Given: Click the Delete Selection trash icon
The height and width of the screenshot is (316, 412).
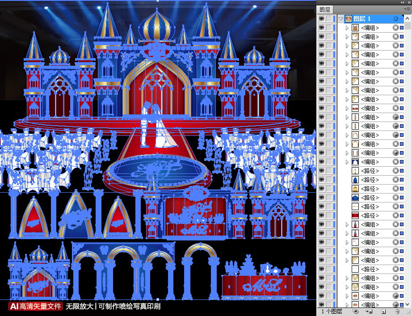Looking at the screenshot, I should click(x=398, y=312).
